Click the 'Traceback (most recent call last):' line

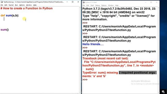pos(105,58)
